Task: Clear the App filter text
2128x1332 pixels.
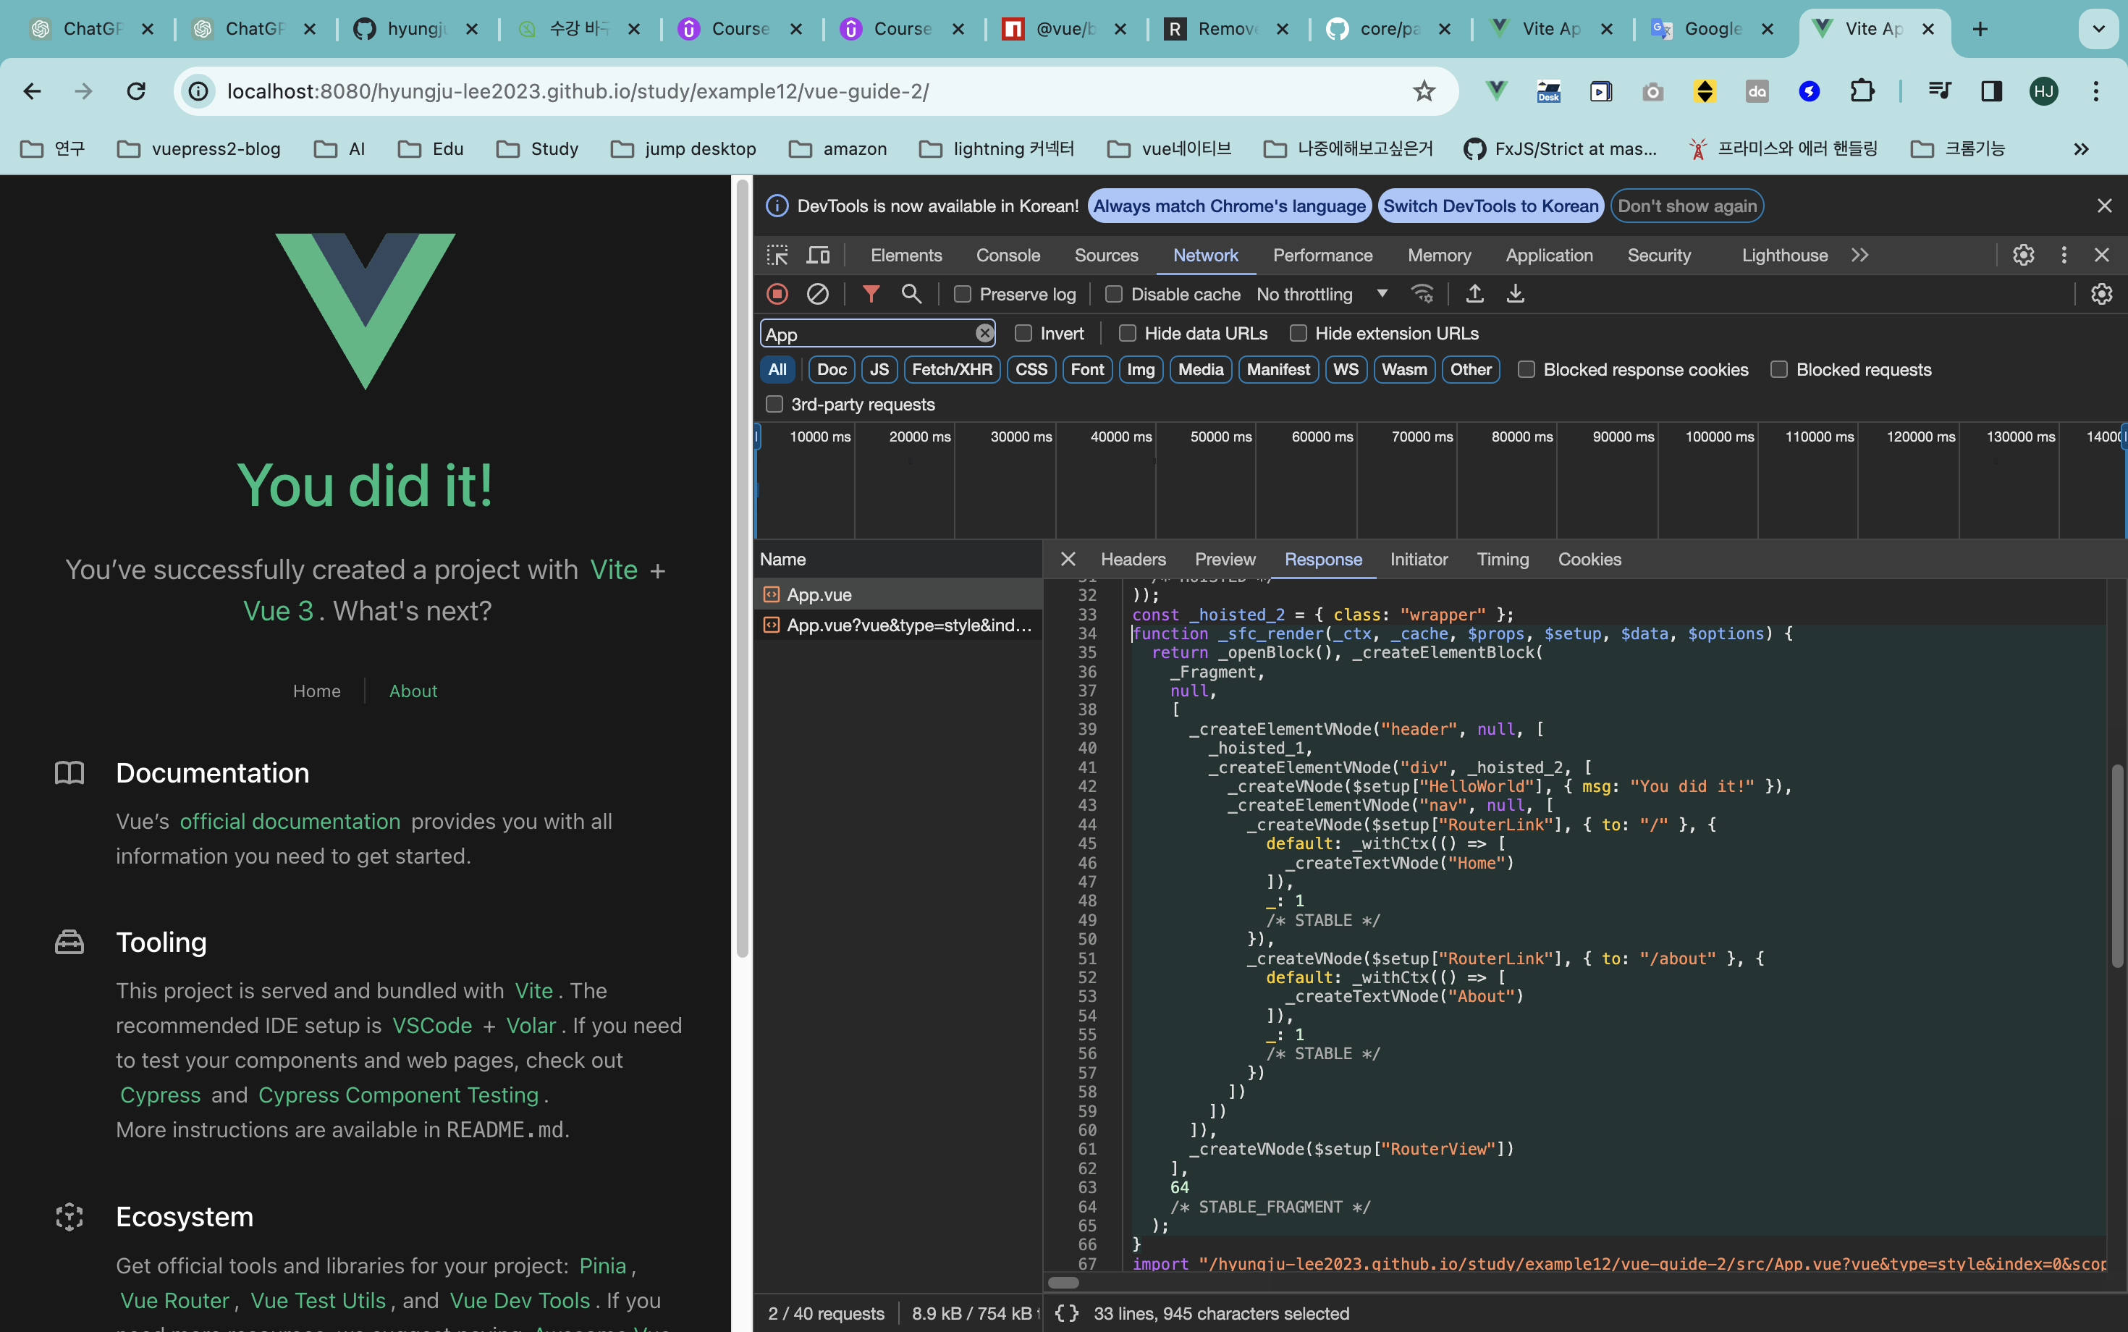Action: click(x=984, y=333)
